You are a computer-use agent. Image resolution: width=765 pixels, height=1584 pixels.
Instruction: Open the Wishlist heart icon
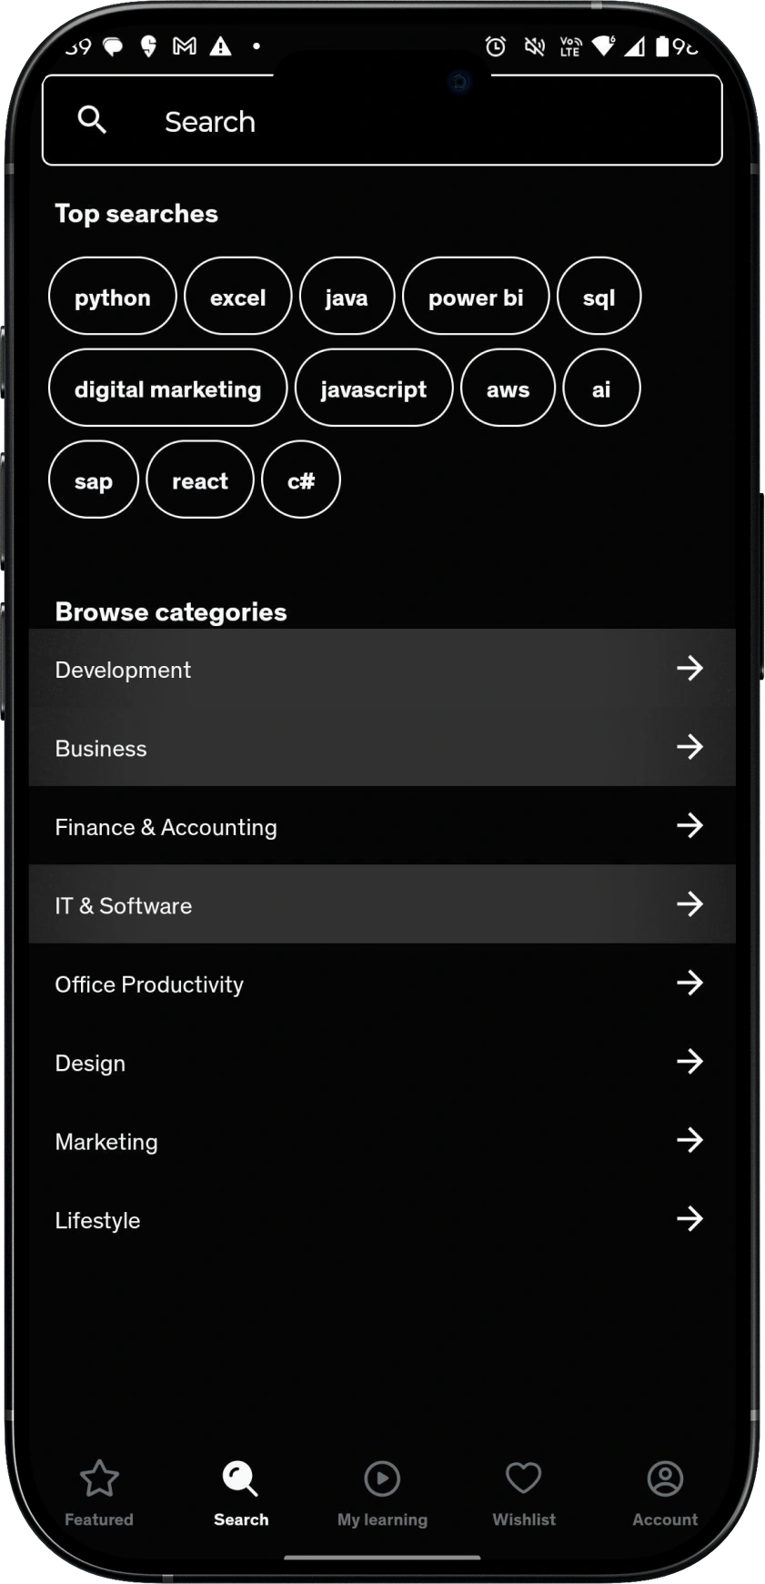[524, 1478]
